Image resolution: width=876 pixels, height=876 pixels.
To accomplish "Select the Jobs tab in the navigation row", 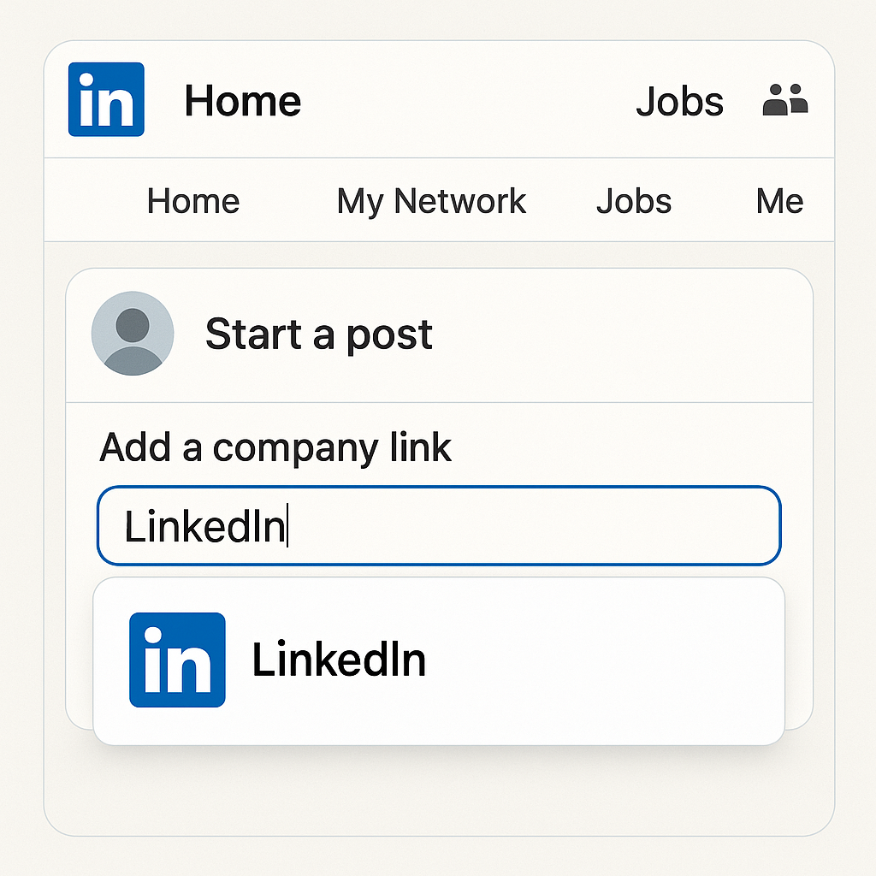I will [x=634, y=201].
